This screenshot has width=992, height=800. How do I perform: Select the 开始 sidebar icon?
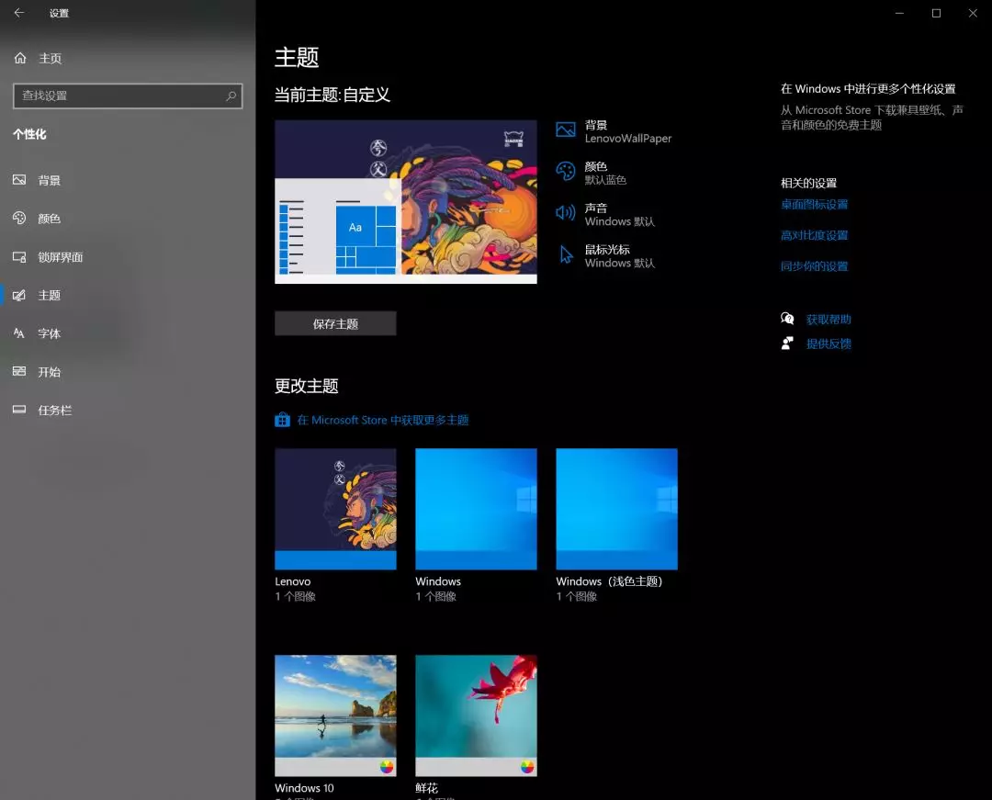click(x=19, y=372)
